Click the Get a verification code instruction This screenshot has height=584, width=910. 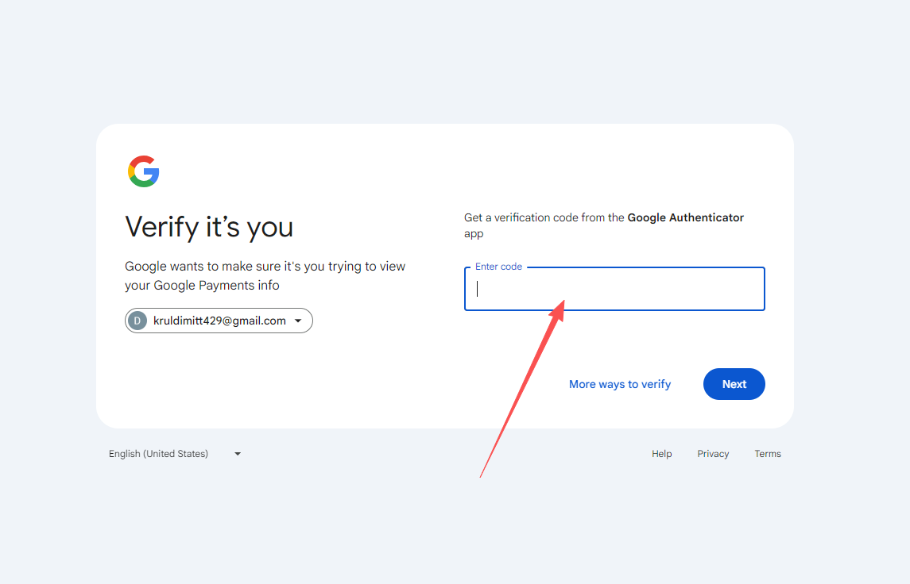tap(545, 217)
